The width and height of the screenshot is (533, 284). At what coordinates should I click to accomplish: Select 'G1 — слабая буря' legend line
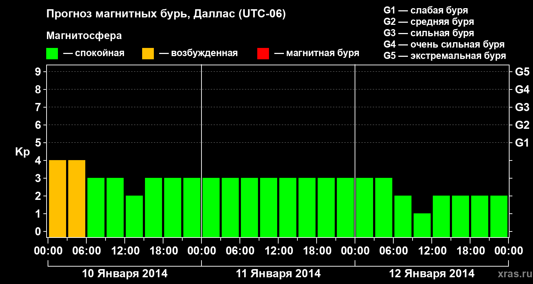(x=426, y=10)
